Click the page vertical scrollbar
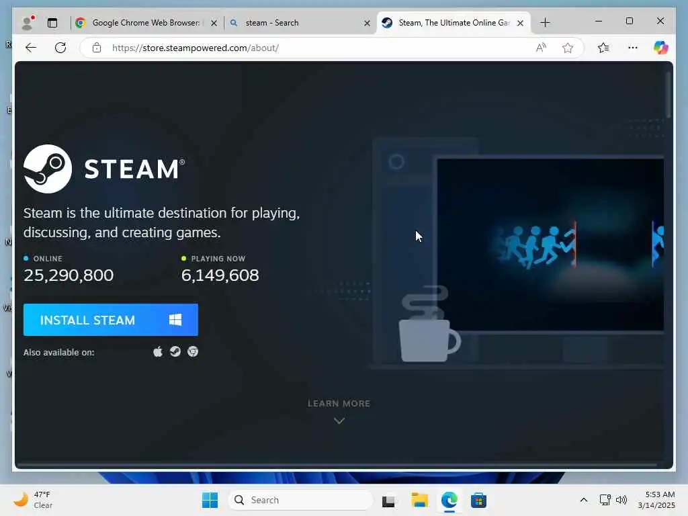Viewport: 688px width, 516px height. (x=669, y=95)
